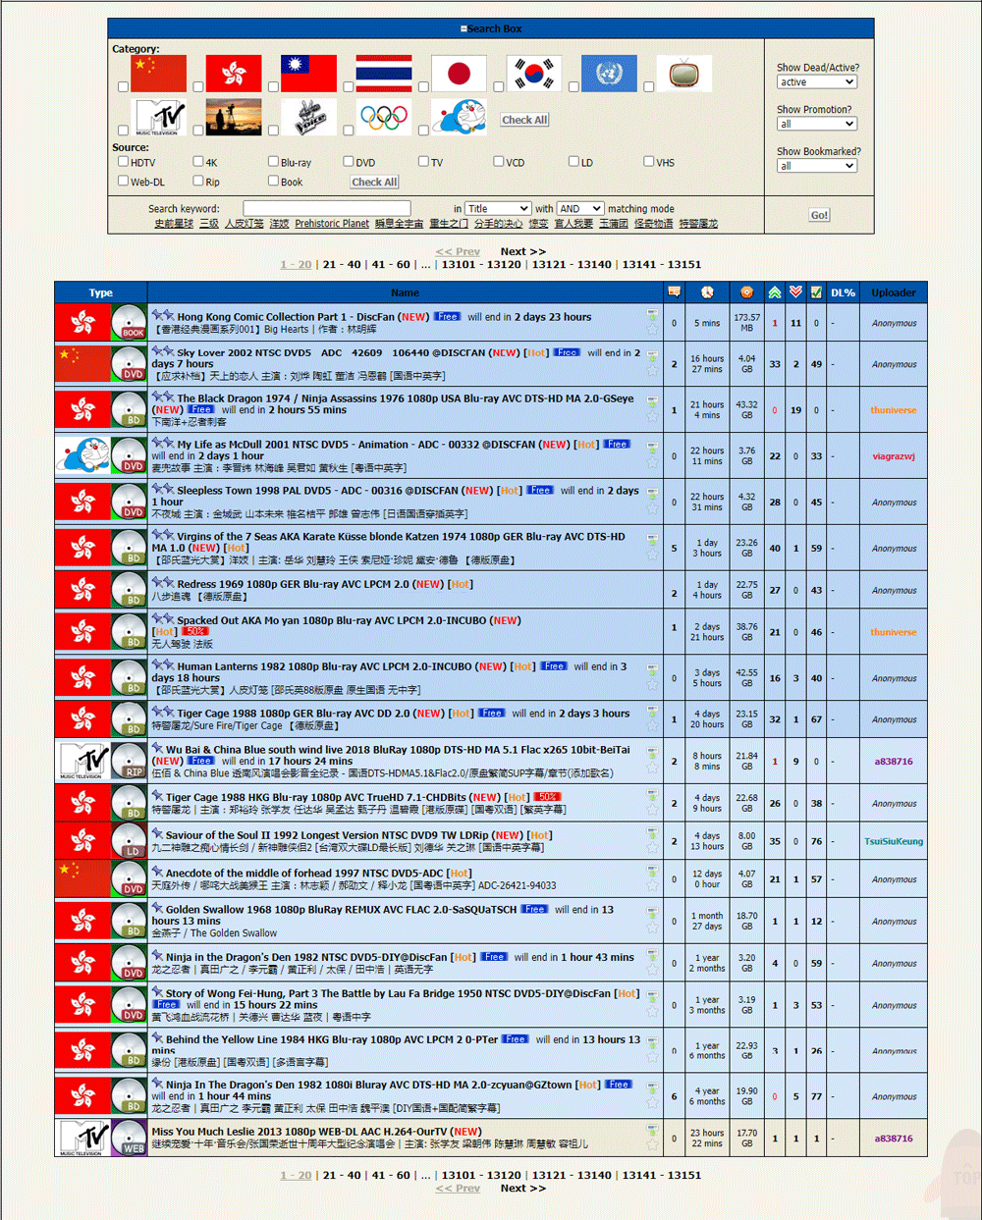Click the Prehistoric Planet quick search link
The width and height of the screenshot is (982, 1220).
coord(332,224)
